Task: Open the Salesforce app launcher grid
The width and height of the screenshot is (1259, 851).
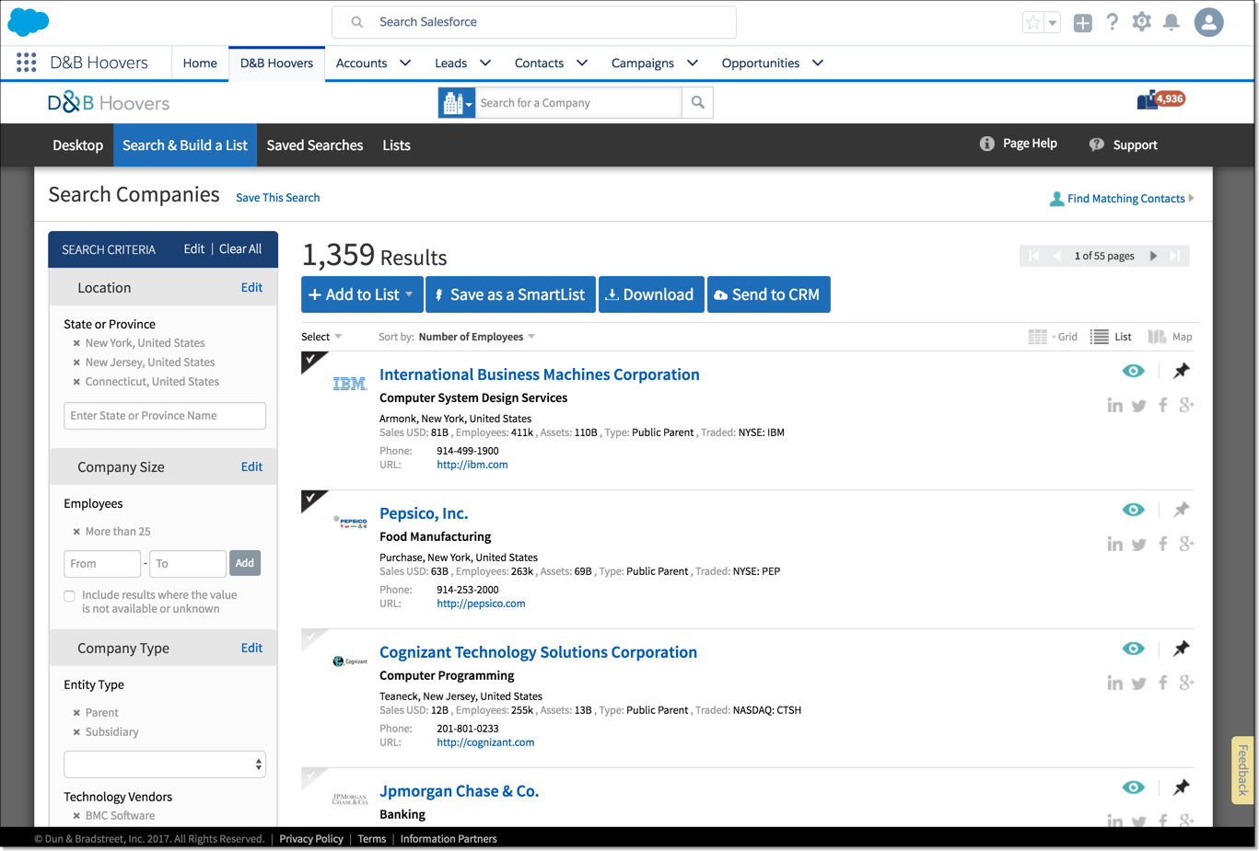Action: click(25, 62)
